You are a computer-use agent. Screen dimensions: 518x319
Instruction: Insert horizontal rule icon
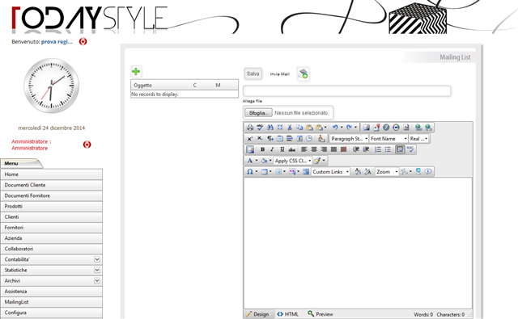point(290,138)
